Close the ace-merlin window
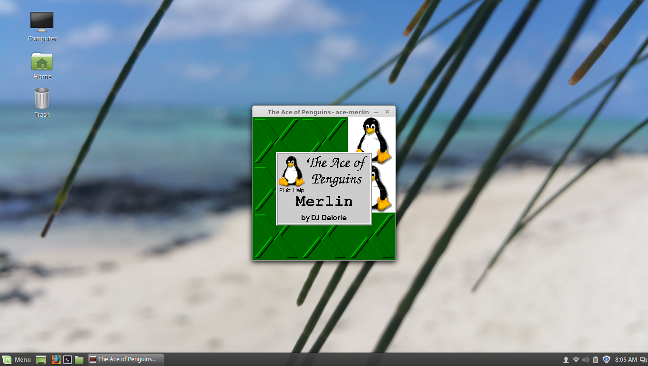This screenshot has width=648, height=366. click(387, 112)
